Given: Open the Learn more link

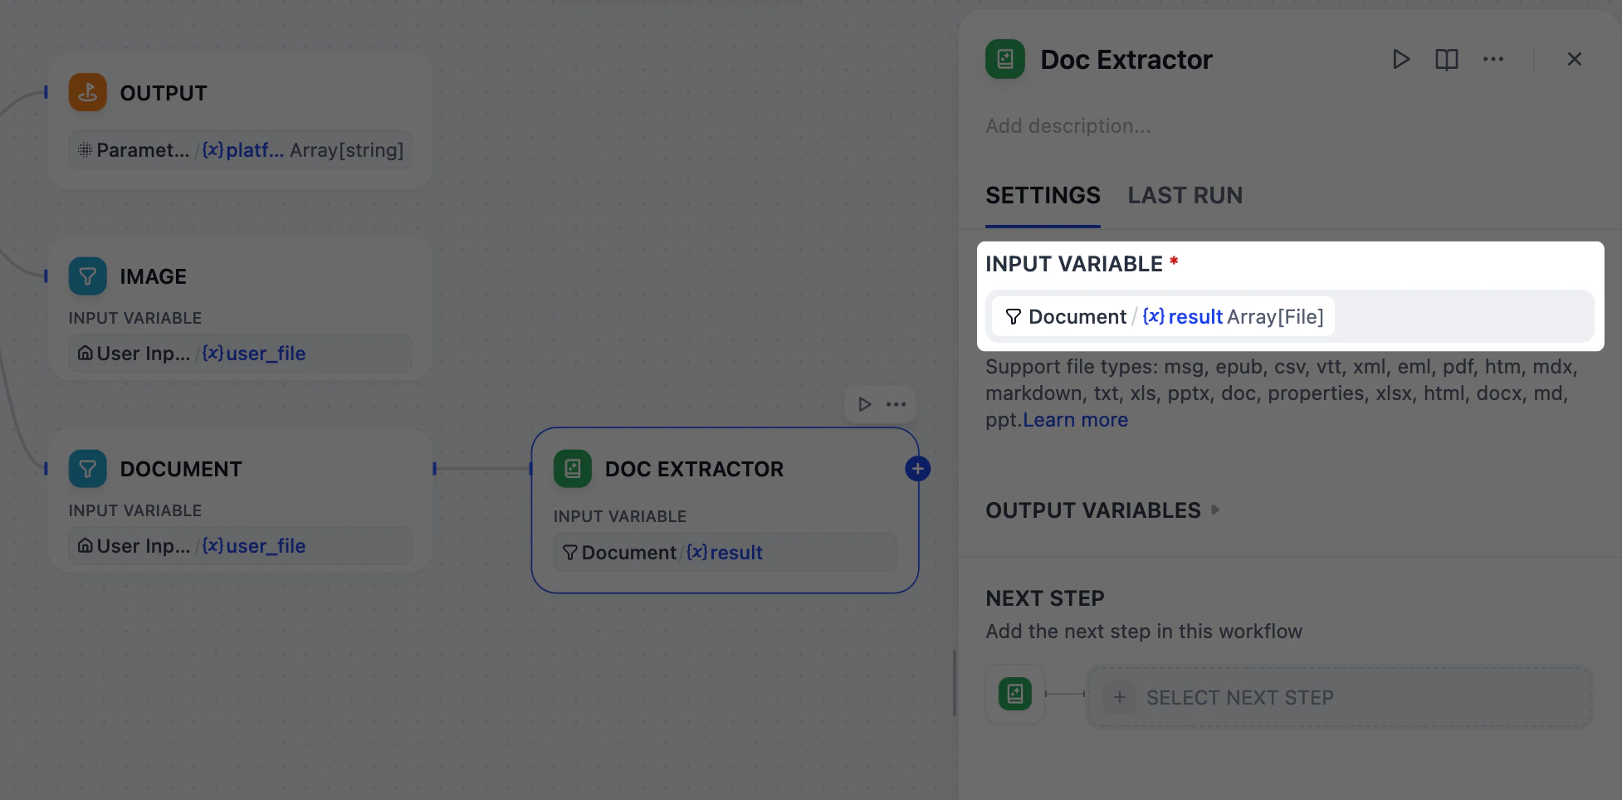Looking at the screenshot, I should coord(1075,420).
